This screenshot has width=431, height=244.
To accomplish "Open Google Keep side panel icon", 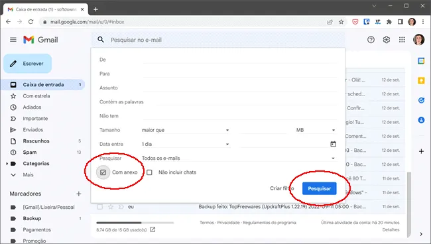I will click(x=421, y=80).
